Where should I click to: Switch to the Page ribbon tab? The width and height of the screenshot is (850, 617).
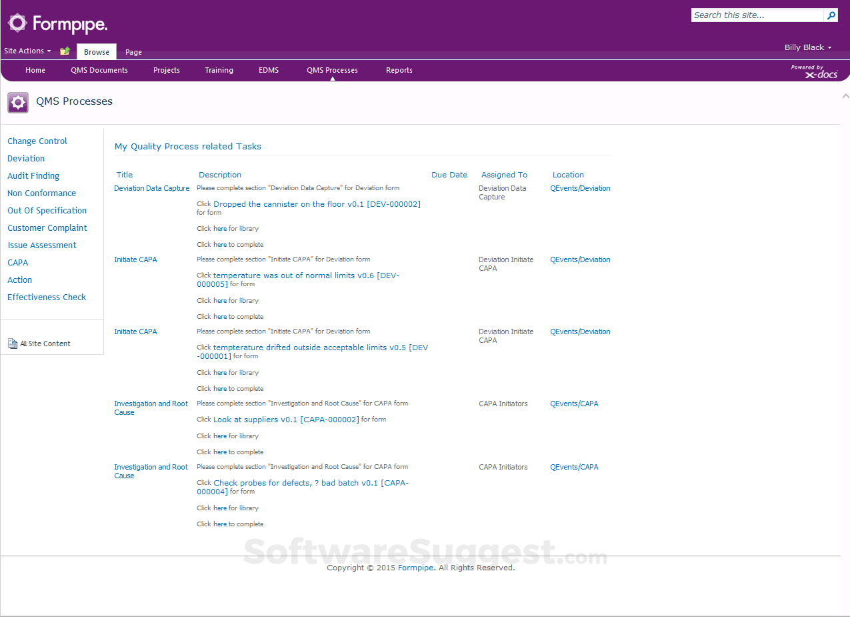coord(133,51)
